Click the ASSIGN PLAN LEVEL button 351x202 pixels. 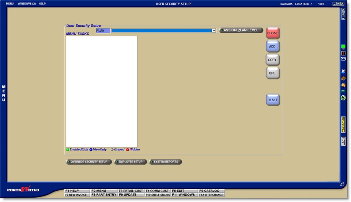[x=241, y=30]
